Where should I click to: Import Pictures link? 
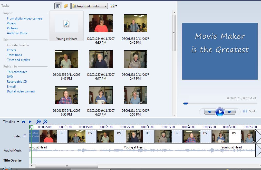tap(12, 28)
